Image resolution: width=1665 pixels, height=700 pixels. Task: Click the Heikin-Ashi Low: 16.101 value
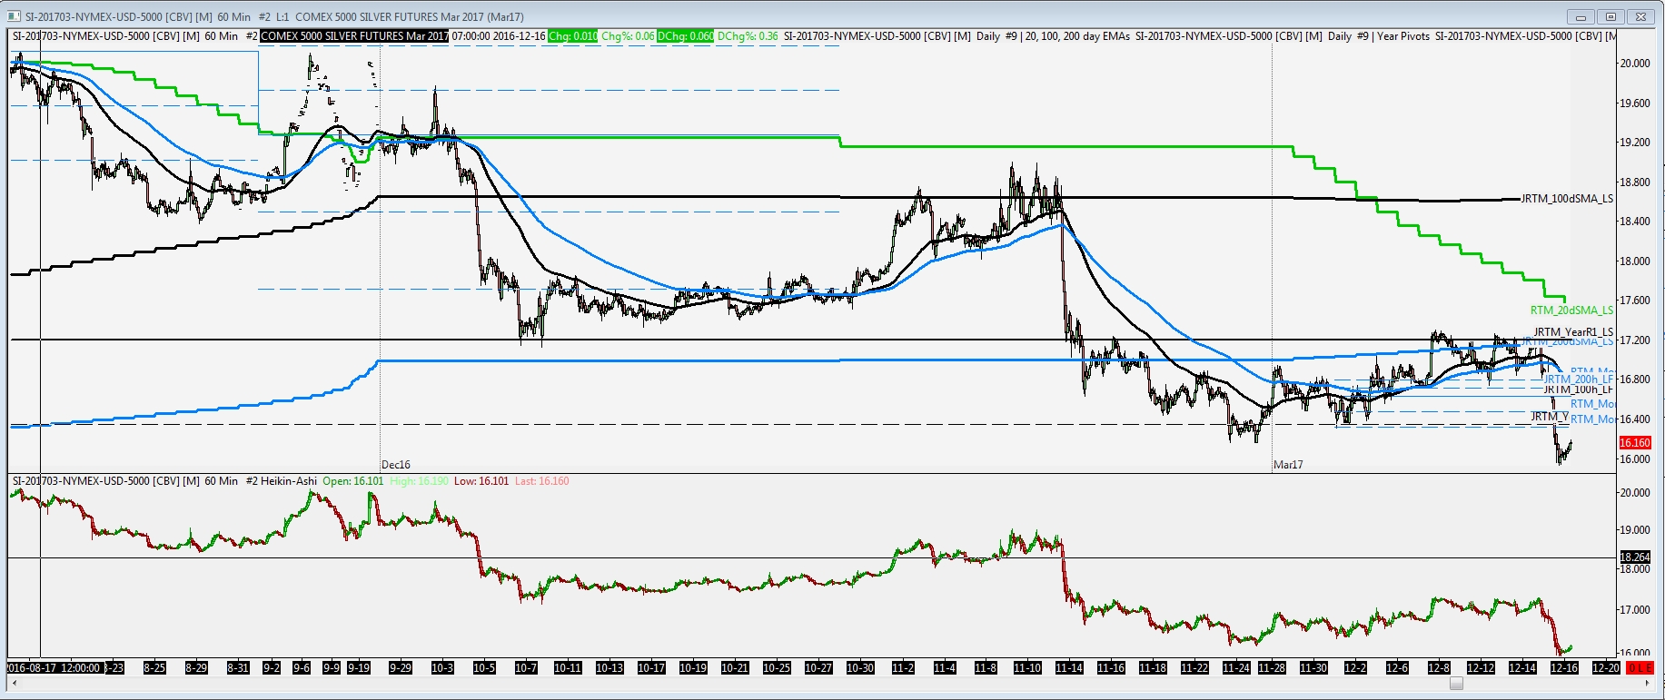[481, 481]
